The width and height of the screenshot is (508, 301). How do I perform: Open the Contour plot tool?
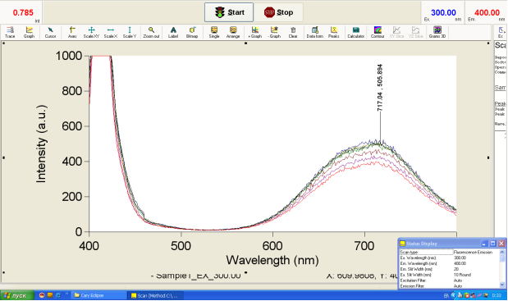point(378,32)
